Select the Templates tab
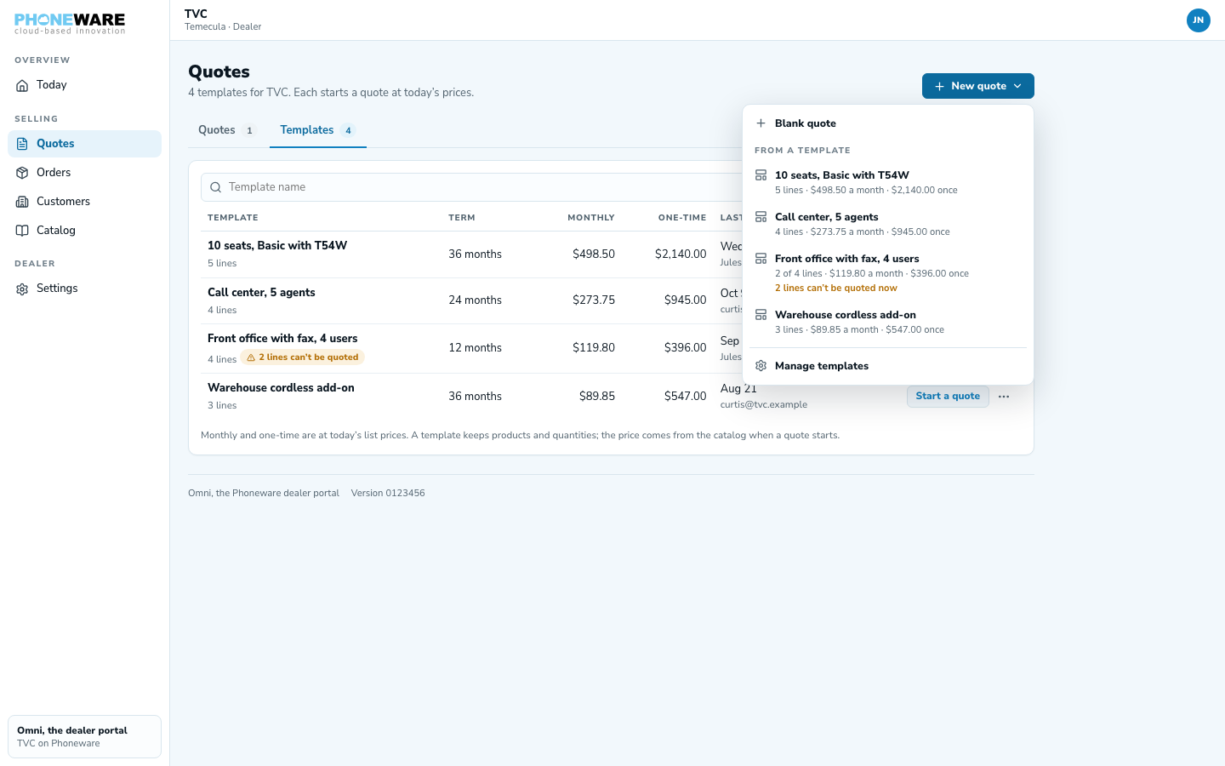Screen dimensions: 1225x766 pyautogui.click(x=317, y=130)
